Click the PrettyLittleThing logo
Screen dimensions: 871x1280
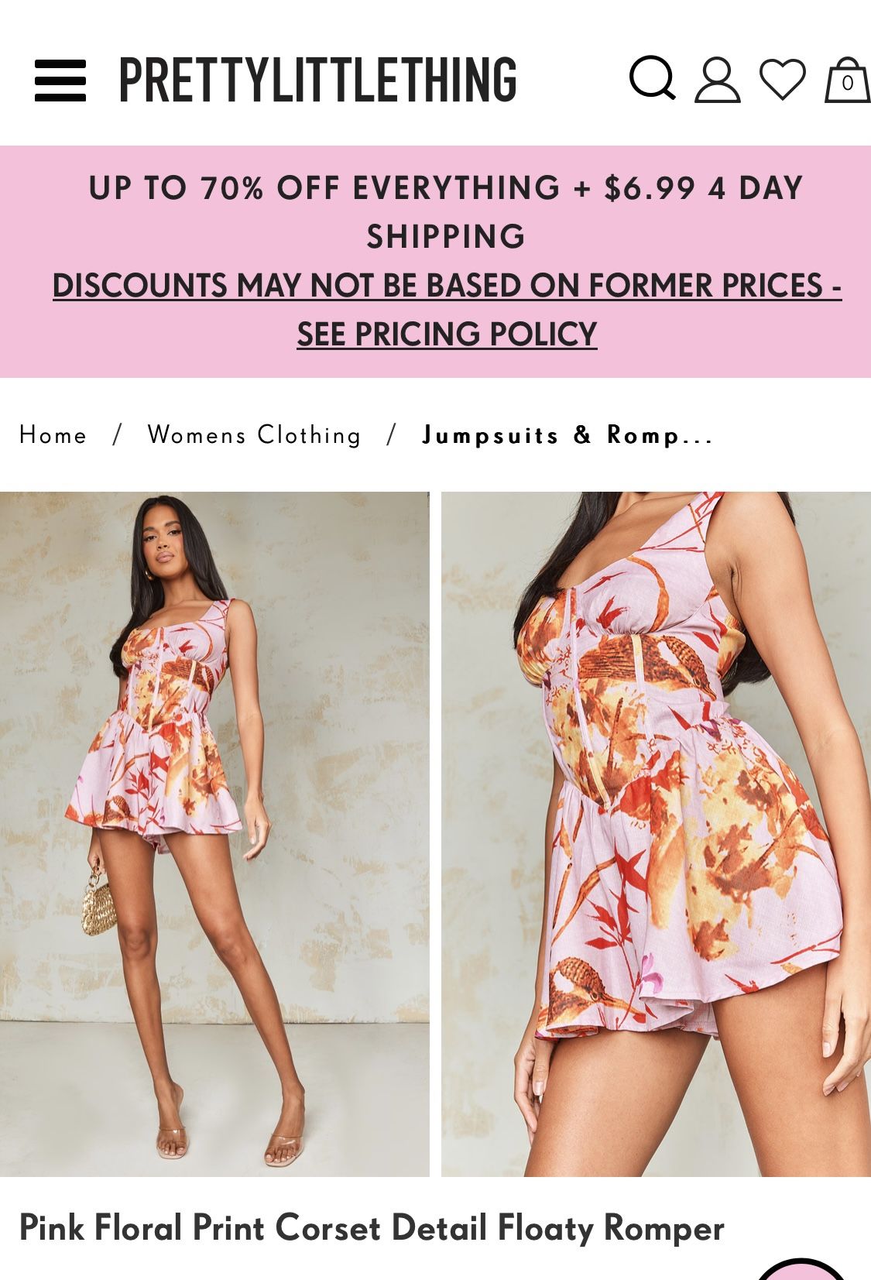(x=317, y=80)
